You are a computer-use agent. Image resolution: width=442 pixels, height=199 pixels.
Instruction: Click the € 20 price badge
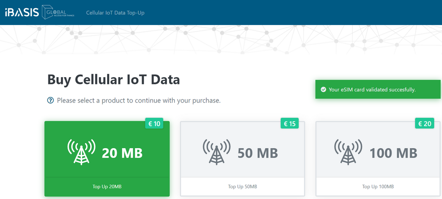425,124
